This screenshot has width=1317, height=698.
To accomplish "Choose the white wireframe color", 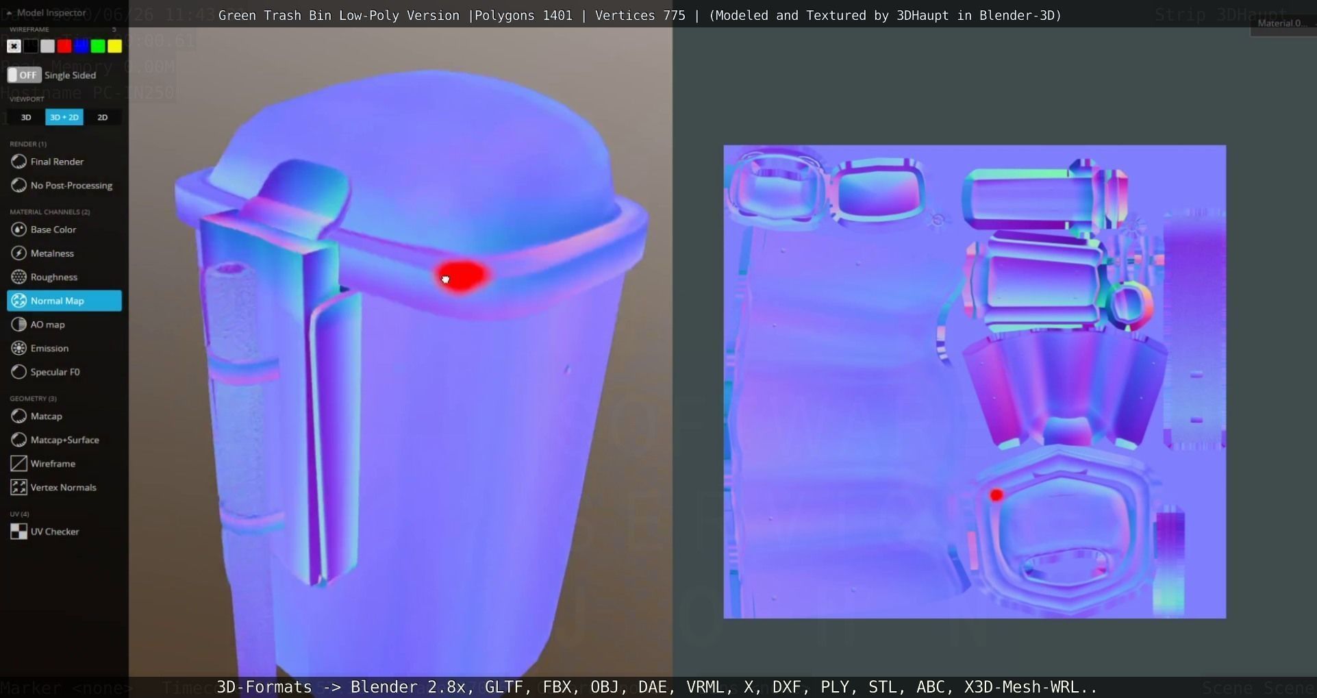I will 47,46.
